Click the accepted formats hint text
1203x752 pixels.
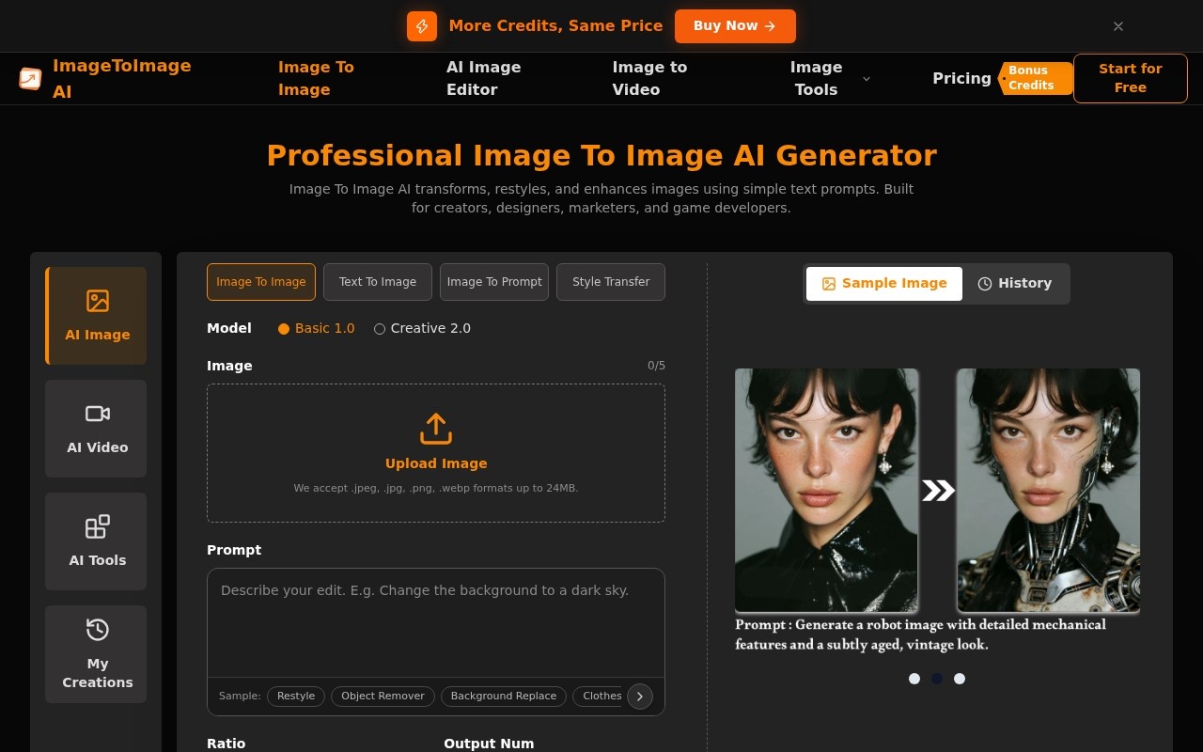tap(436, 488)
